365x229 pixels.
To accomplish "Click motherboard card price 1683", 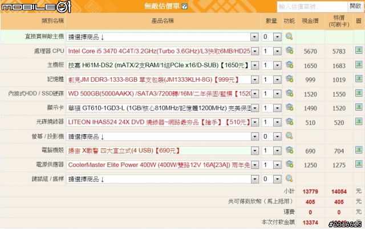I will [339, 66].
